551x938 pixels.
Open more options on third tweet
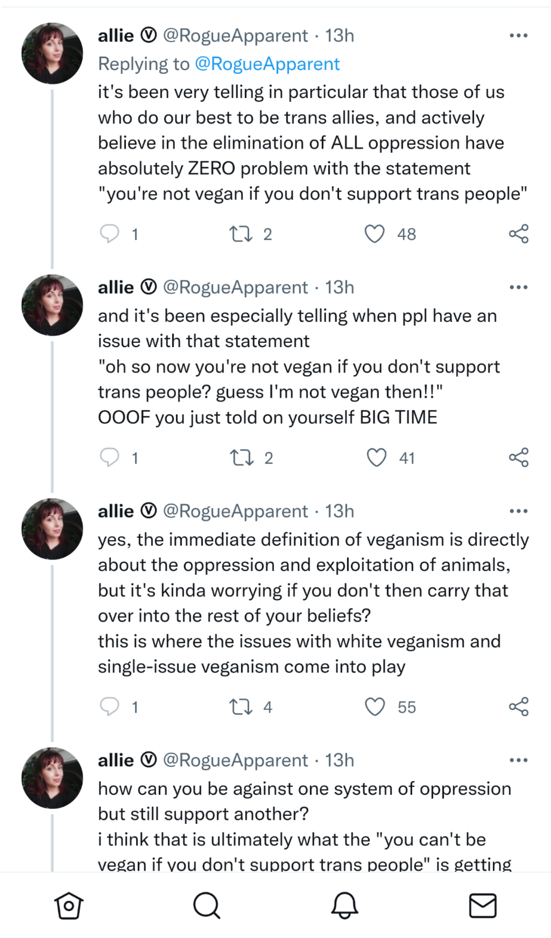coord(518,511)
